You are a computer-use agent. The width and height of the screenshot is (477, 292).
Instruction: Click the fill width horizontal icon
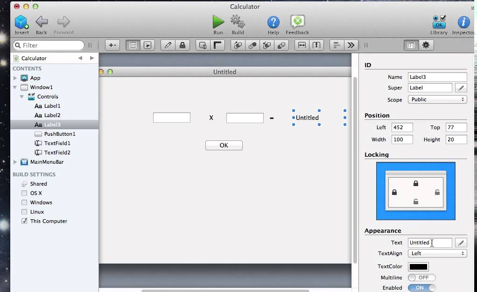pos(302,45)
